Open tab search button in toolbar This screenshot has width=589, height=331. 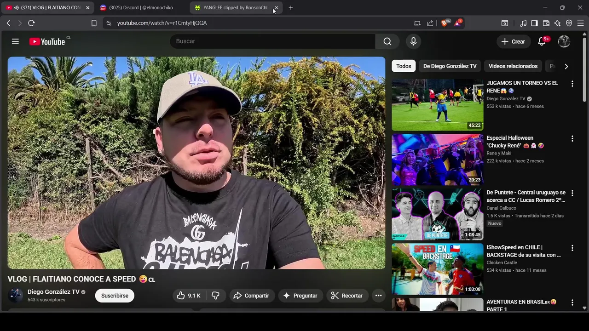[x=505, y=23]
